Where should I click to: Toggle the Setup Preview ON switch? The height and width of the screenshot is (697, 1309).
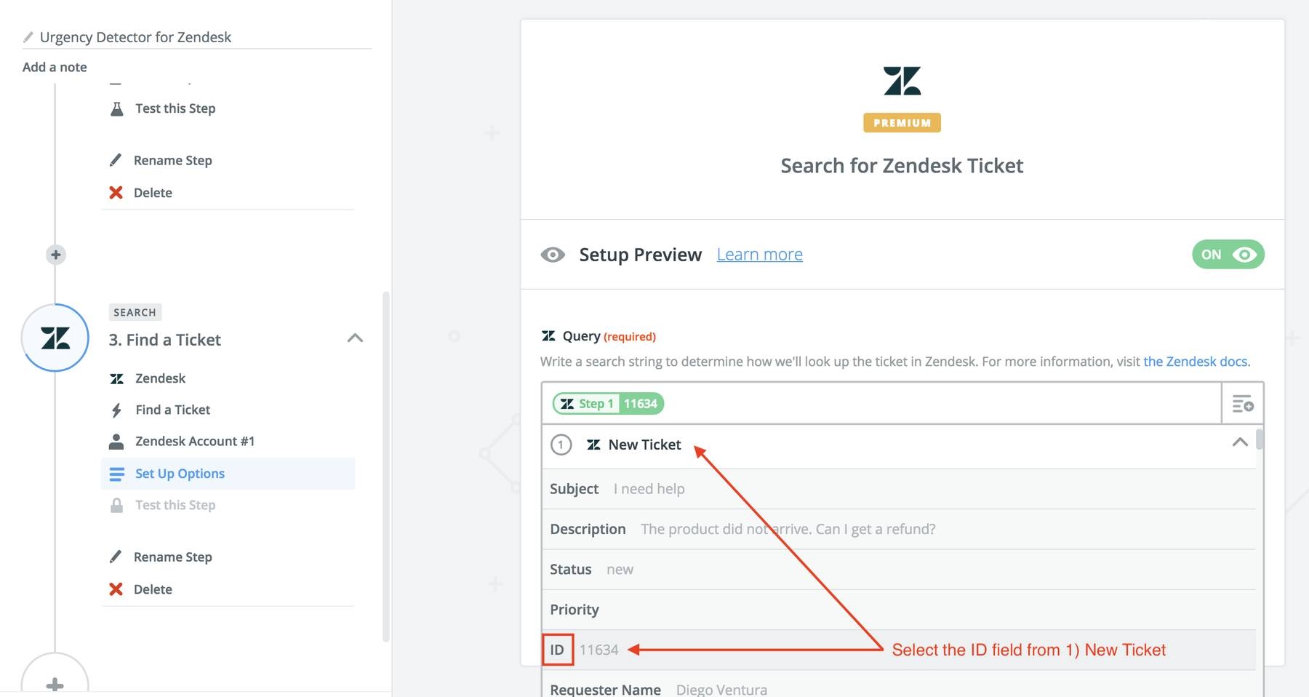point(1228,255)
